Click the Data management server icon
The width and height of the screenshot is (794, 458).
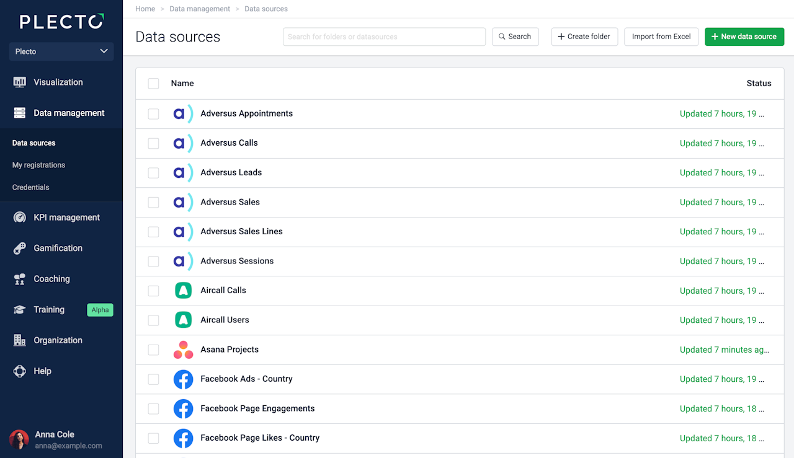pyautogui.click(x=20, y=113)
